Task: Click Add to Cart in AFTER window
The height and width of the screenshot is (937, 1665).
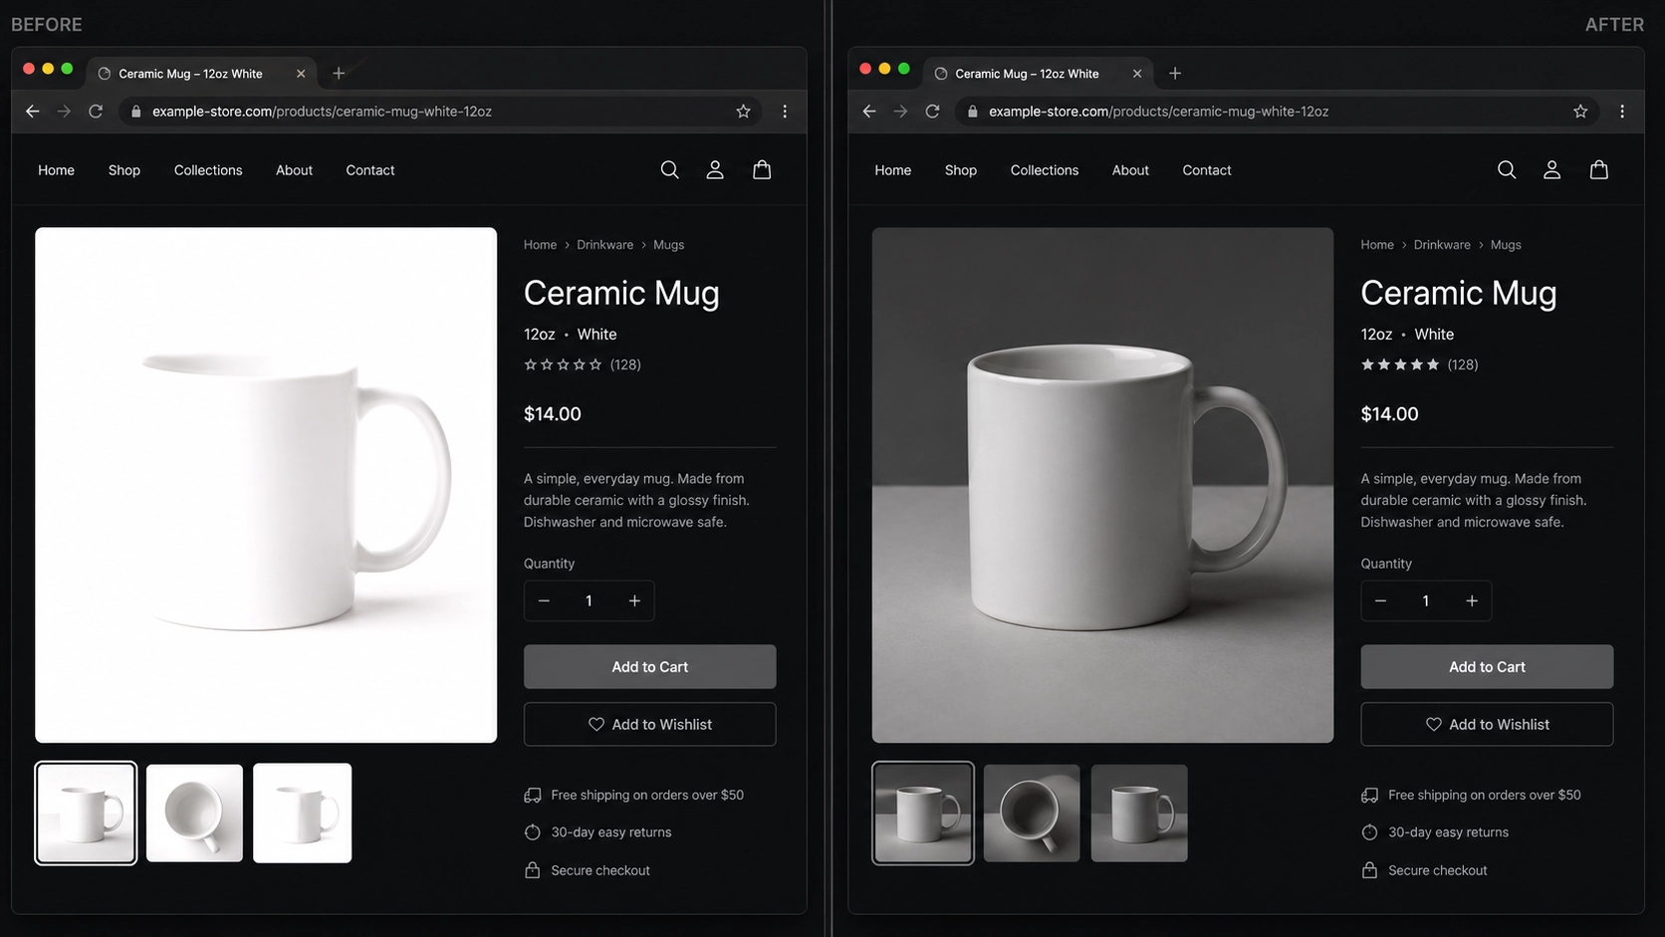Action: click(1487, 667)
